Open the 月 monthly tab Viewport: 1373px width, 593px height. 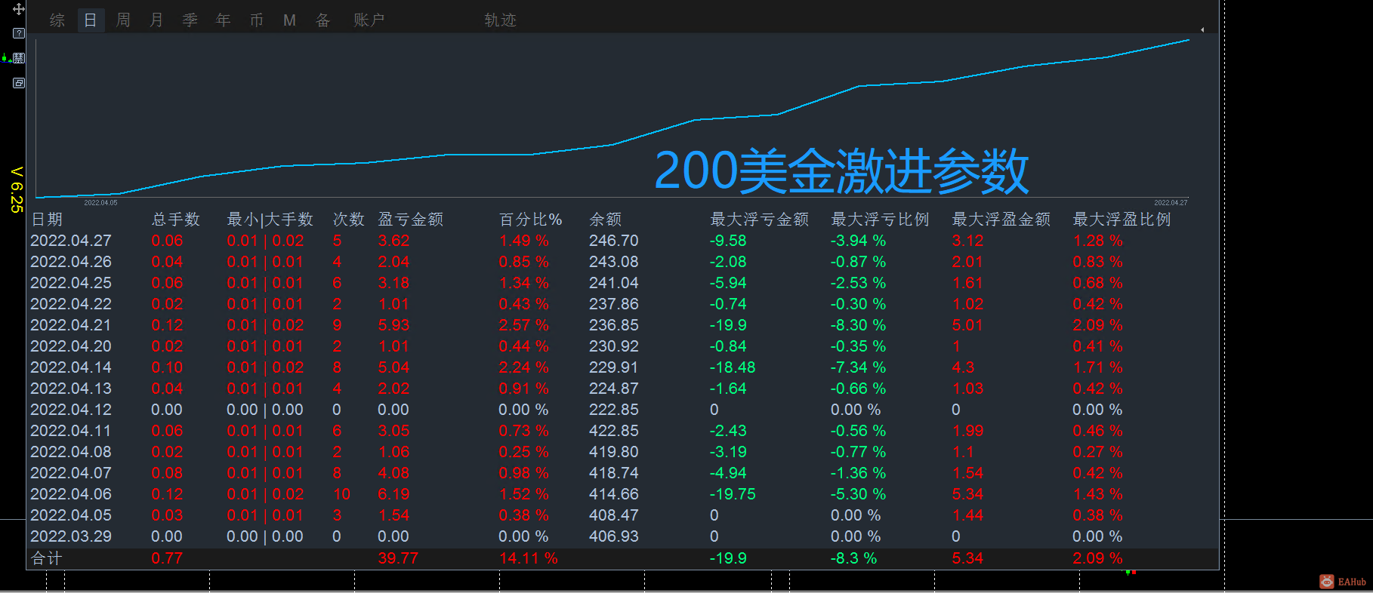pos(156,20)
